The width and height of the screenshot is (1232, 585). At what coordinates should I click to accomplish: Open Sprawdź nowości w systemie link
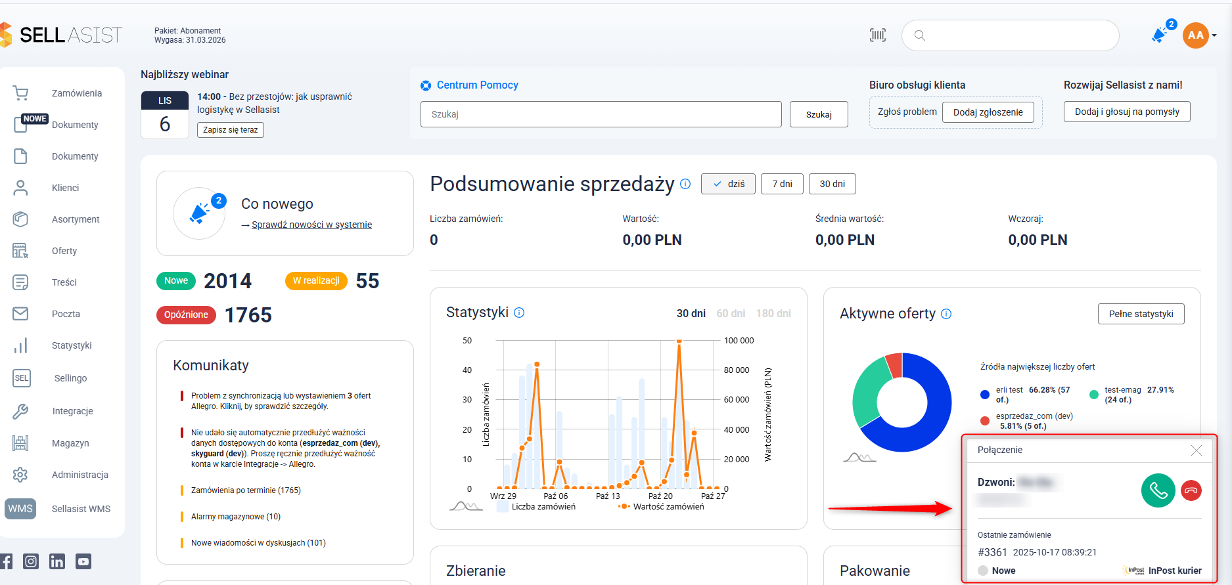pyautogui.click(x=311, y=225)
